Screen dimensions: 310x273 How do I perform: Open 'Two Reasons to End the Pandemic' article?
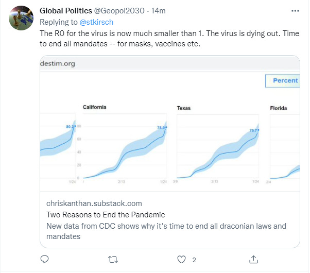click(107, 215)
